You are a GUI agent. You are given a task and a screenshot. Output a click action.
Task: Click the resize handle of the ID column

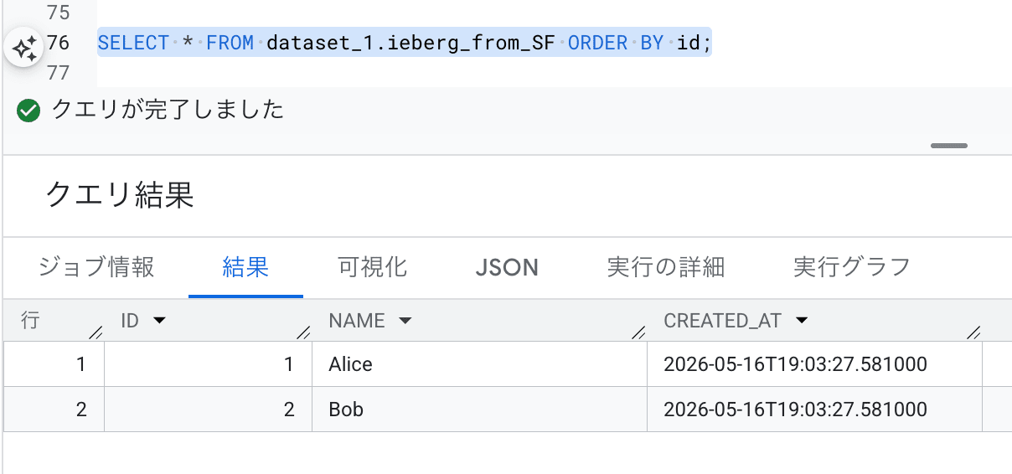[x=303, y=332]
